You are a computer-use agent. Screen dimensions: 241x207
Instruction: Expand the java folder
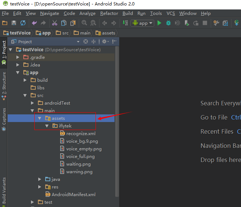(40, 179)
